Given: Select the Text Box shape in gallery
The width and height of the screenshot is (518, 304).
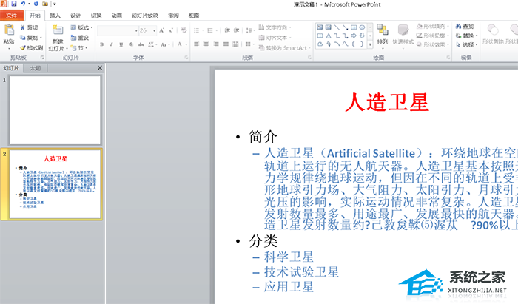Looking at the screenshot, I should (320, 27).
